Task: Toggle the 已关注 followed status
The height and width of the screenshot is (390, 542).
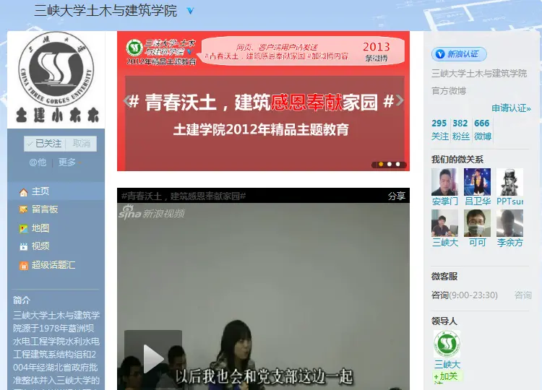Action: (x=47, y=144)
